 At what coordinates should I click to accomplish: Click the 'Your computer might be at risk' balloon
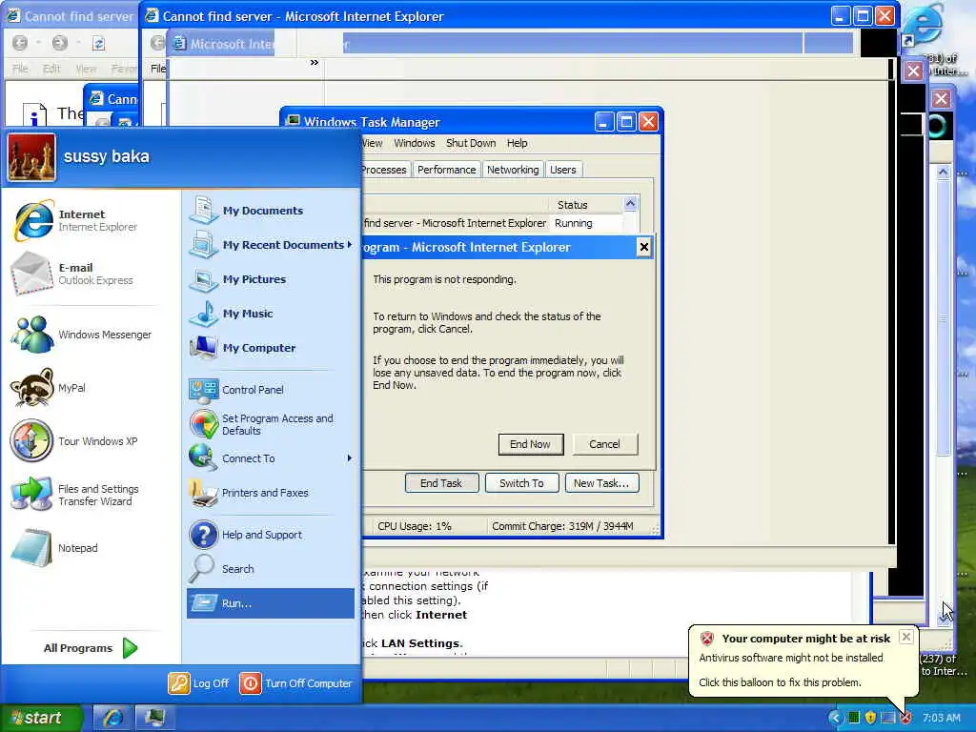coord(803,660)
